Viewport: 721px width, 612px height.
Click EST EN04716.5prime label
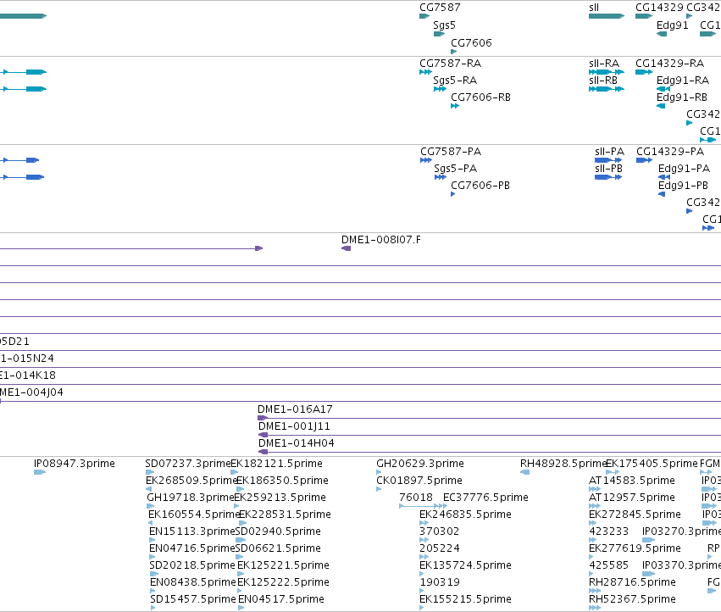click(192, 549)
